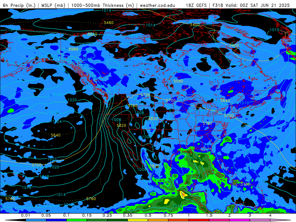Viewport: 296px width, 222px height.
Task: Click the orange 0.5 legend swatch
Action: [158, 220]
